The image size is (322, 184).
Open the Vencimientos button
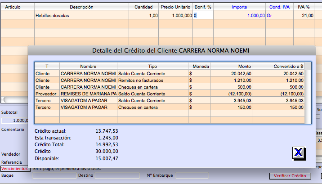(14, 169)
